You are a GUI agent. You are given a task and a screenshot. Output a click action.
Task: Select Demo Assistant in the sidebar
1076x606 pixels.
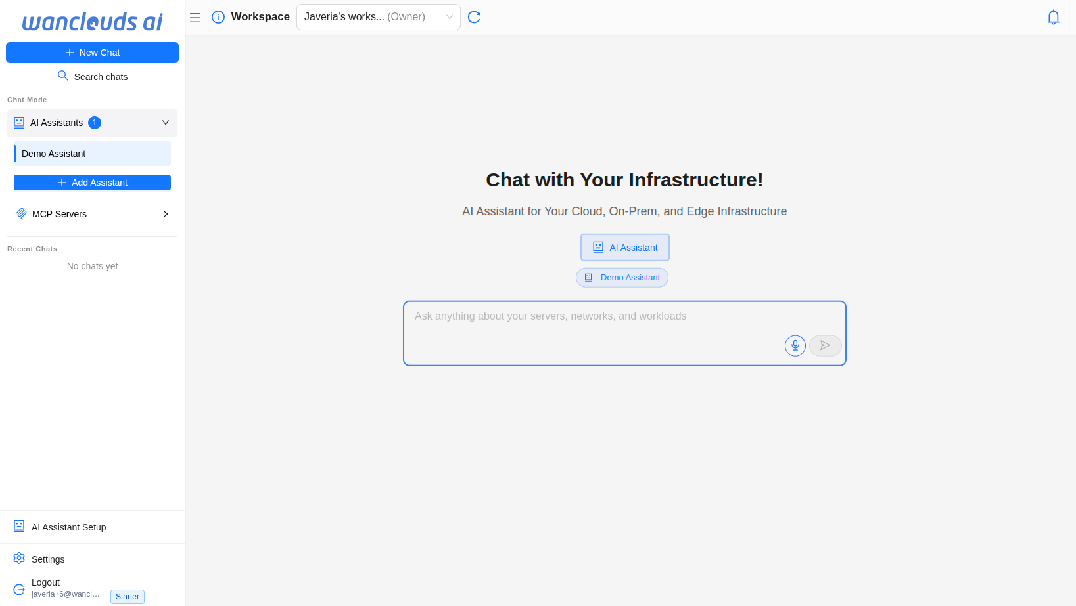point(92,154)
